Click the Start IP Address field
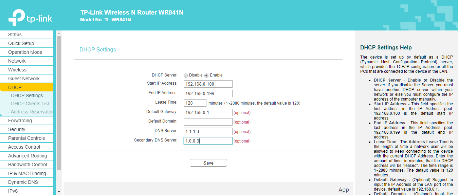458x195 pixels. pos(208,84)
